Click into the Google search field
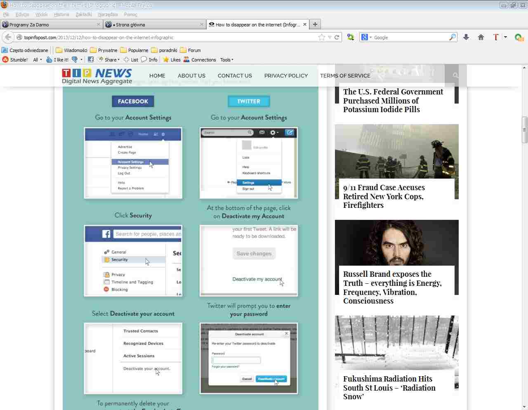This screenshot has width=528, height=410. pyautogui.click(x=410, y=37)
